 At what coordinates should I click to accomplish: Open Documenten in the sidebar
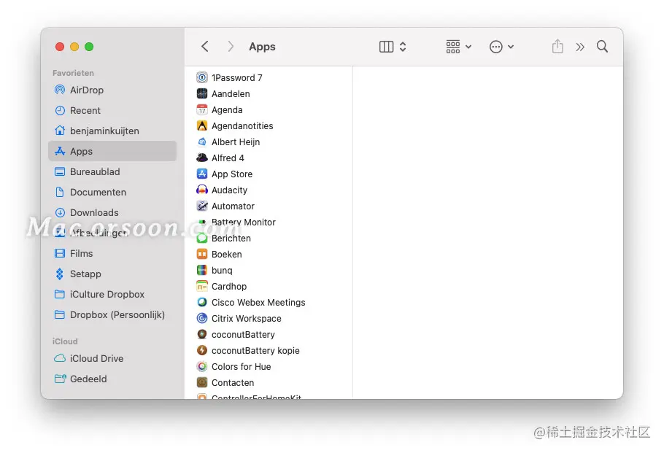coord(112,192)
